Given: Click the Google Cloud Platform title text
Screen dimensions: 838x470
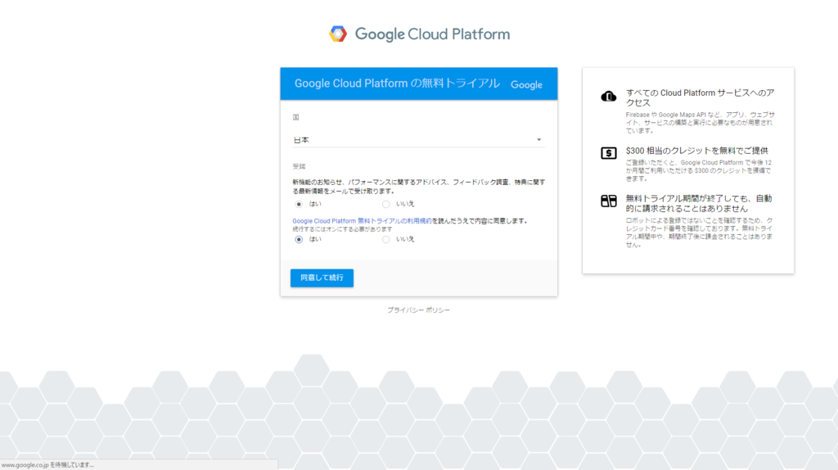Looking at the screenshot, I should [432, 34].
